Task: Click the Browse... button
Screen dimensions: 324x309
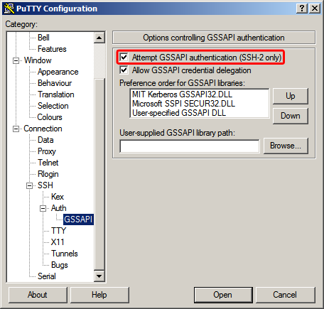Action: pos(286,146)
